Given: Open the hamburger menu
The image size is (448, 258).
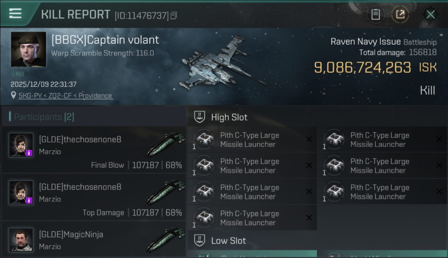Looking at the screenshot, I should pyautogui.click(x=15, y=14).
